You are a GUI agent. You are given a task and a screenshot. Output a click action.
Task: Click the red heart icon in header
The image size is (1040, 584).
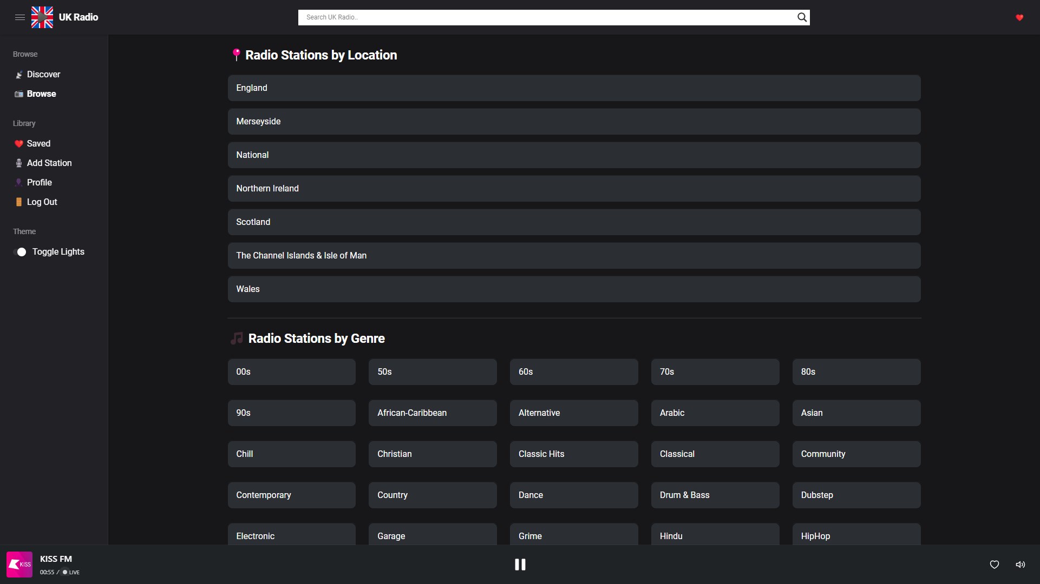(x=1019, y=17)
